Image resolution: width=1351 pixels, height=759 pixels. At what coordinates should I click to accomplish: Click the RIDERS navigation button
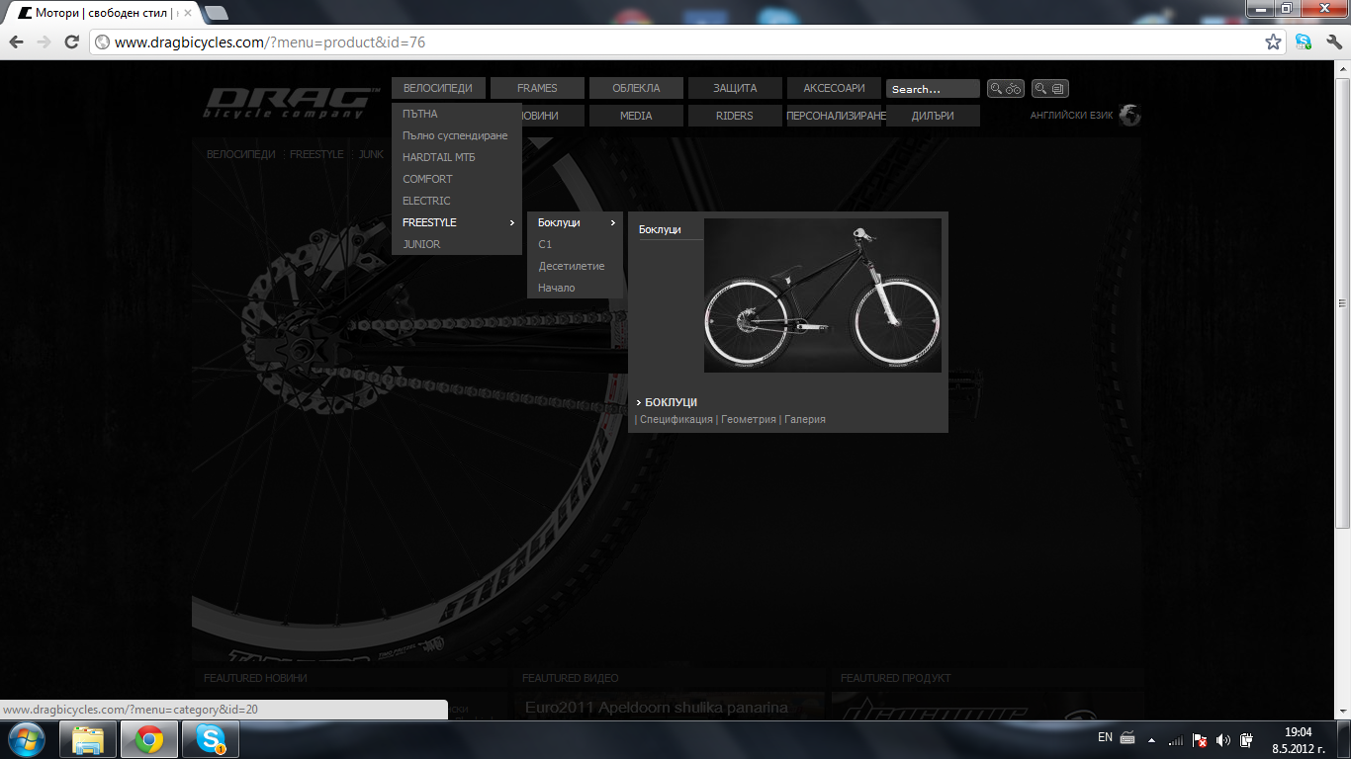pyautogui.click(x=734, y=116)
